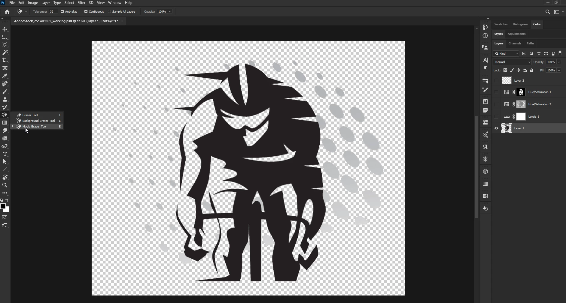Select the Crop tool
Screen dimensions: 566x303
5,61
